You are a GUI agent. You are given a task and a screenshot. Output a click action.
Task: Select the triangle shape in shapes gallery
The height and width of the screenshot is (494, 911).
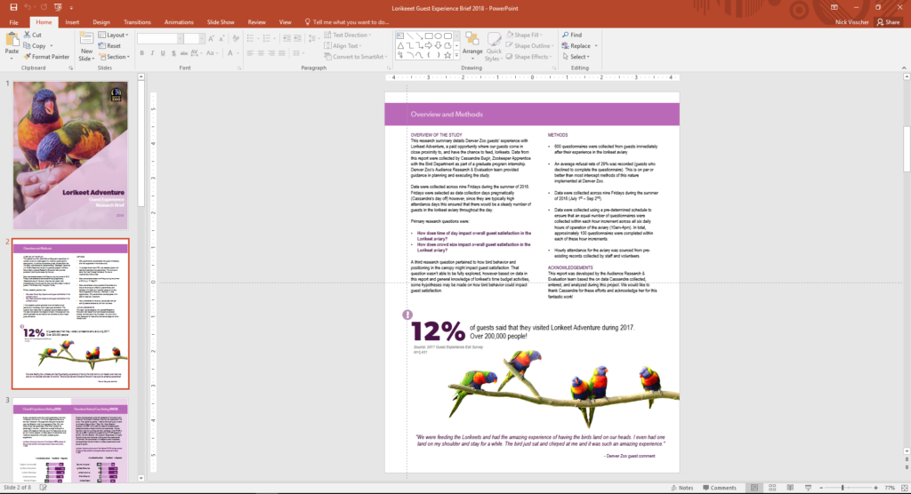(x=400, y=45)
